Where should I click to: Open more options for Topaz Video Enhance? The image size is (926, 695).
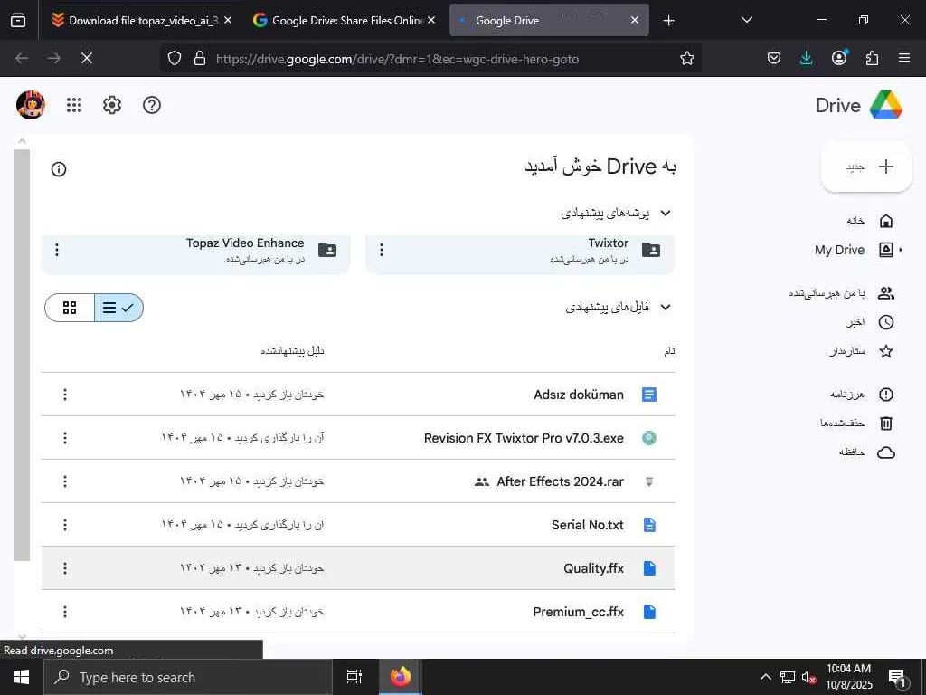[x=57, y=250]
